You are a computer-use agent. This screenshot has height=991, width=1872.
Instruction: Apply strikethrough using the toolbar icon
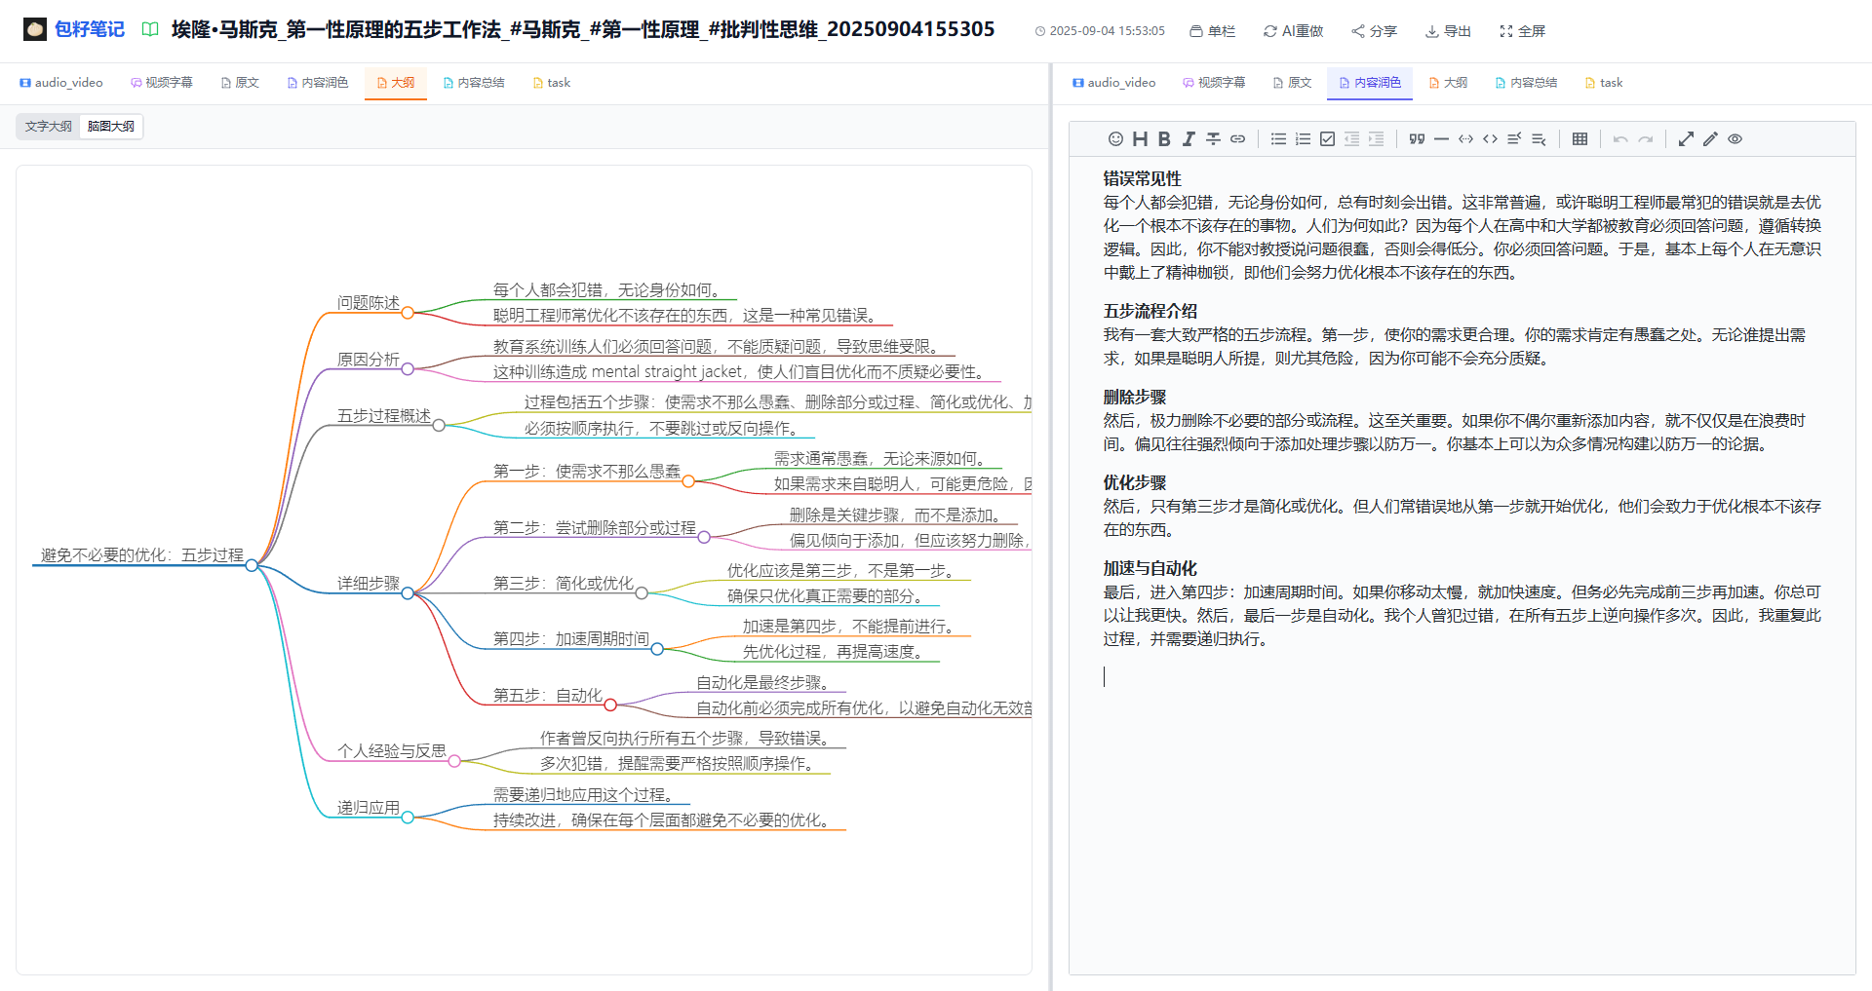(x=1213, y=139)
